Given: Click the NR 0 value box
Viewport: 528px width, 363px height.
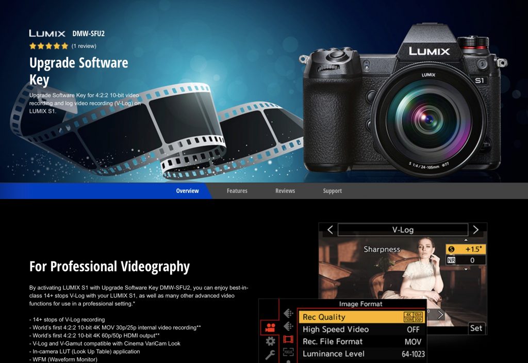Looking at the screenshot, I should click(x=466, y=260).
